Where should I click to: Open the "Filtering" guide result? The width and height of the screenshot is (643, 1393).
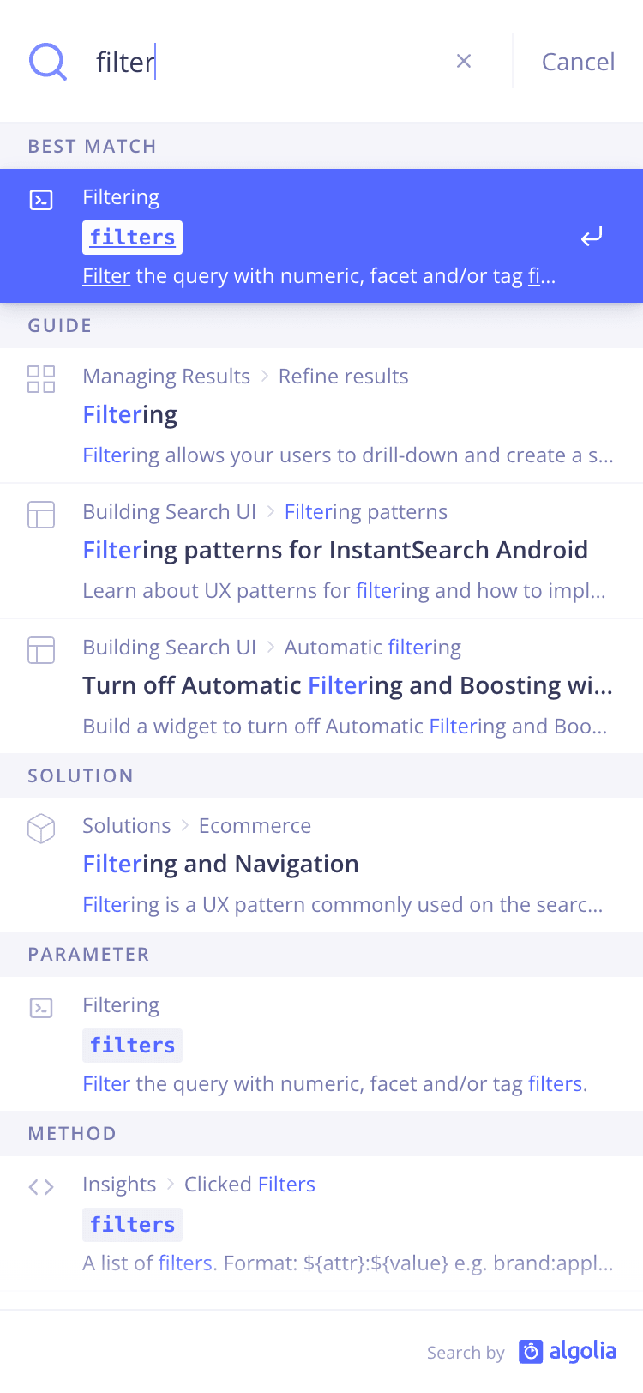click(130, 415)
